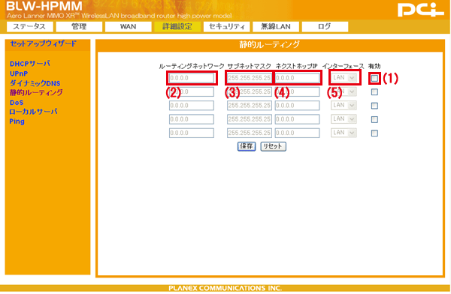
Task: Click second row routing network field
Action: (192, 91)
